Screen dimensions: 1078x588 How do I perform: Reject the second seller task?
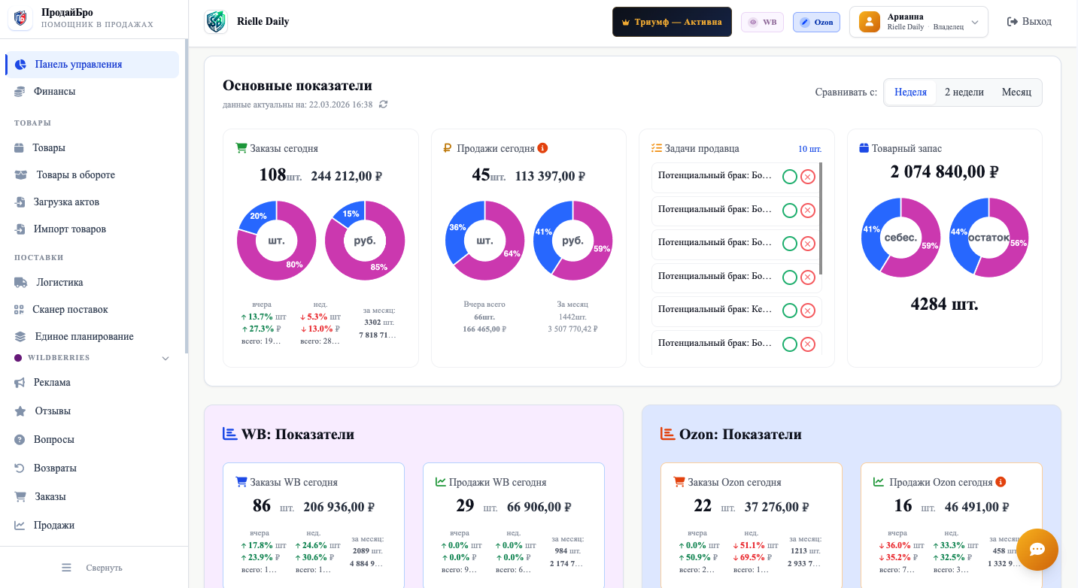[x=808, y=211]
